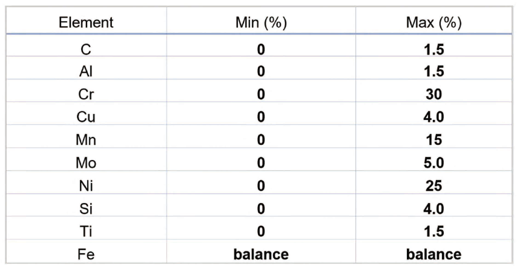Image resolution: width=517 pixels, height=269 pixels.
Task: Click the Al element cell
Action: click(x=85, y=71)
